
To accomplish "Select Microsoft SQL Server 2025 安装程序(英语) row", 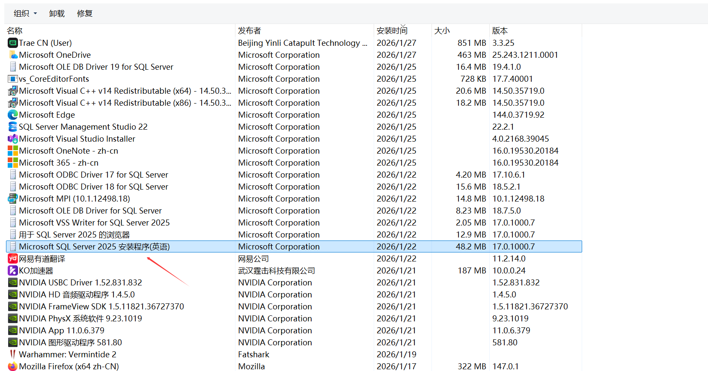I will tap(294, 246).
